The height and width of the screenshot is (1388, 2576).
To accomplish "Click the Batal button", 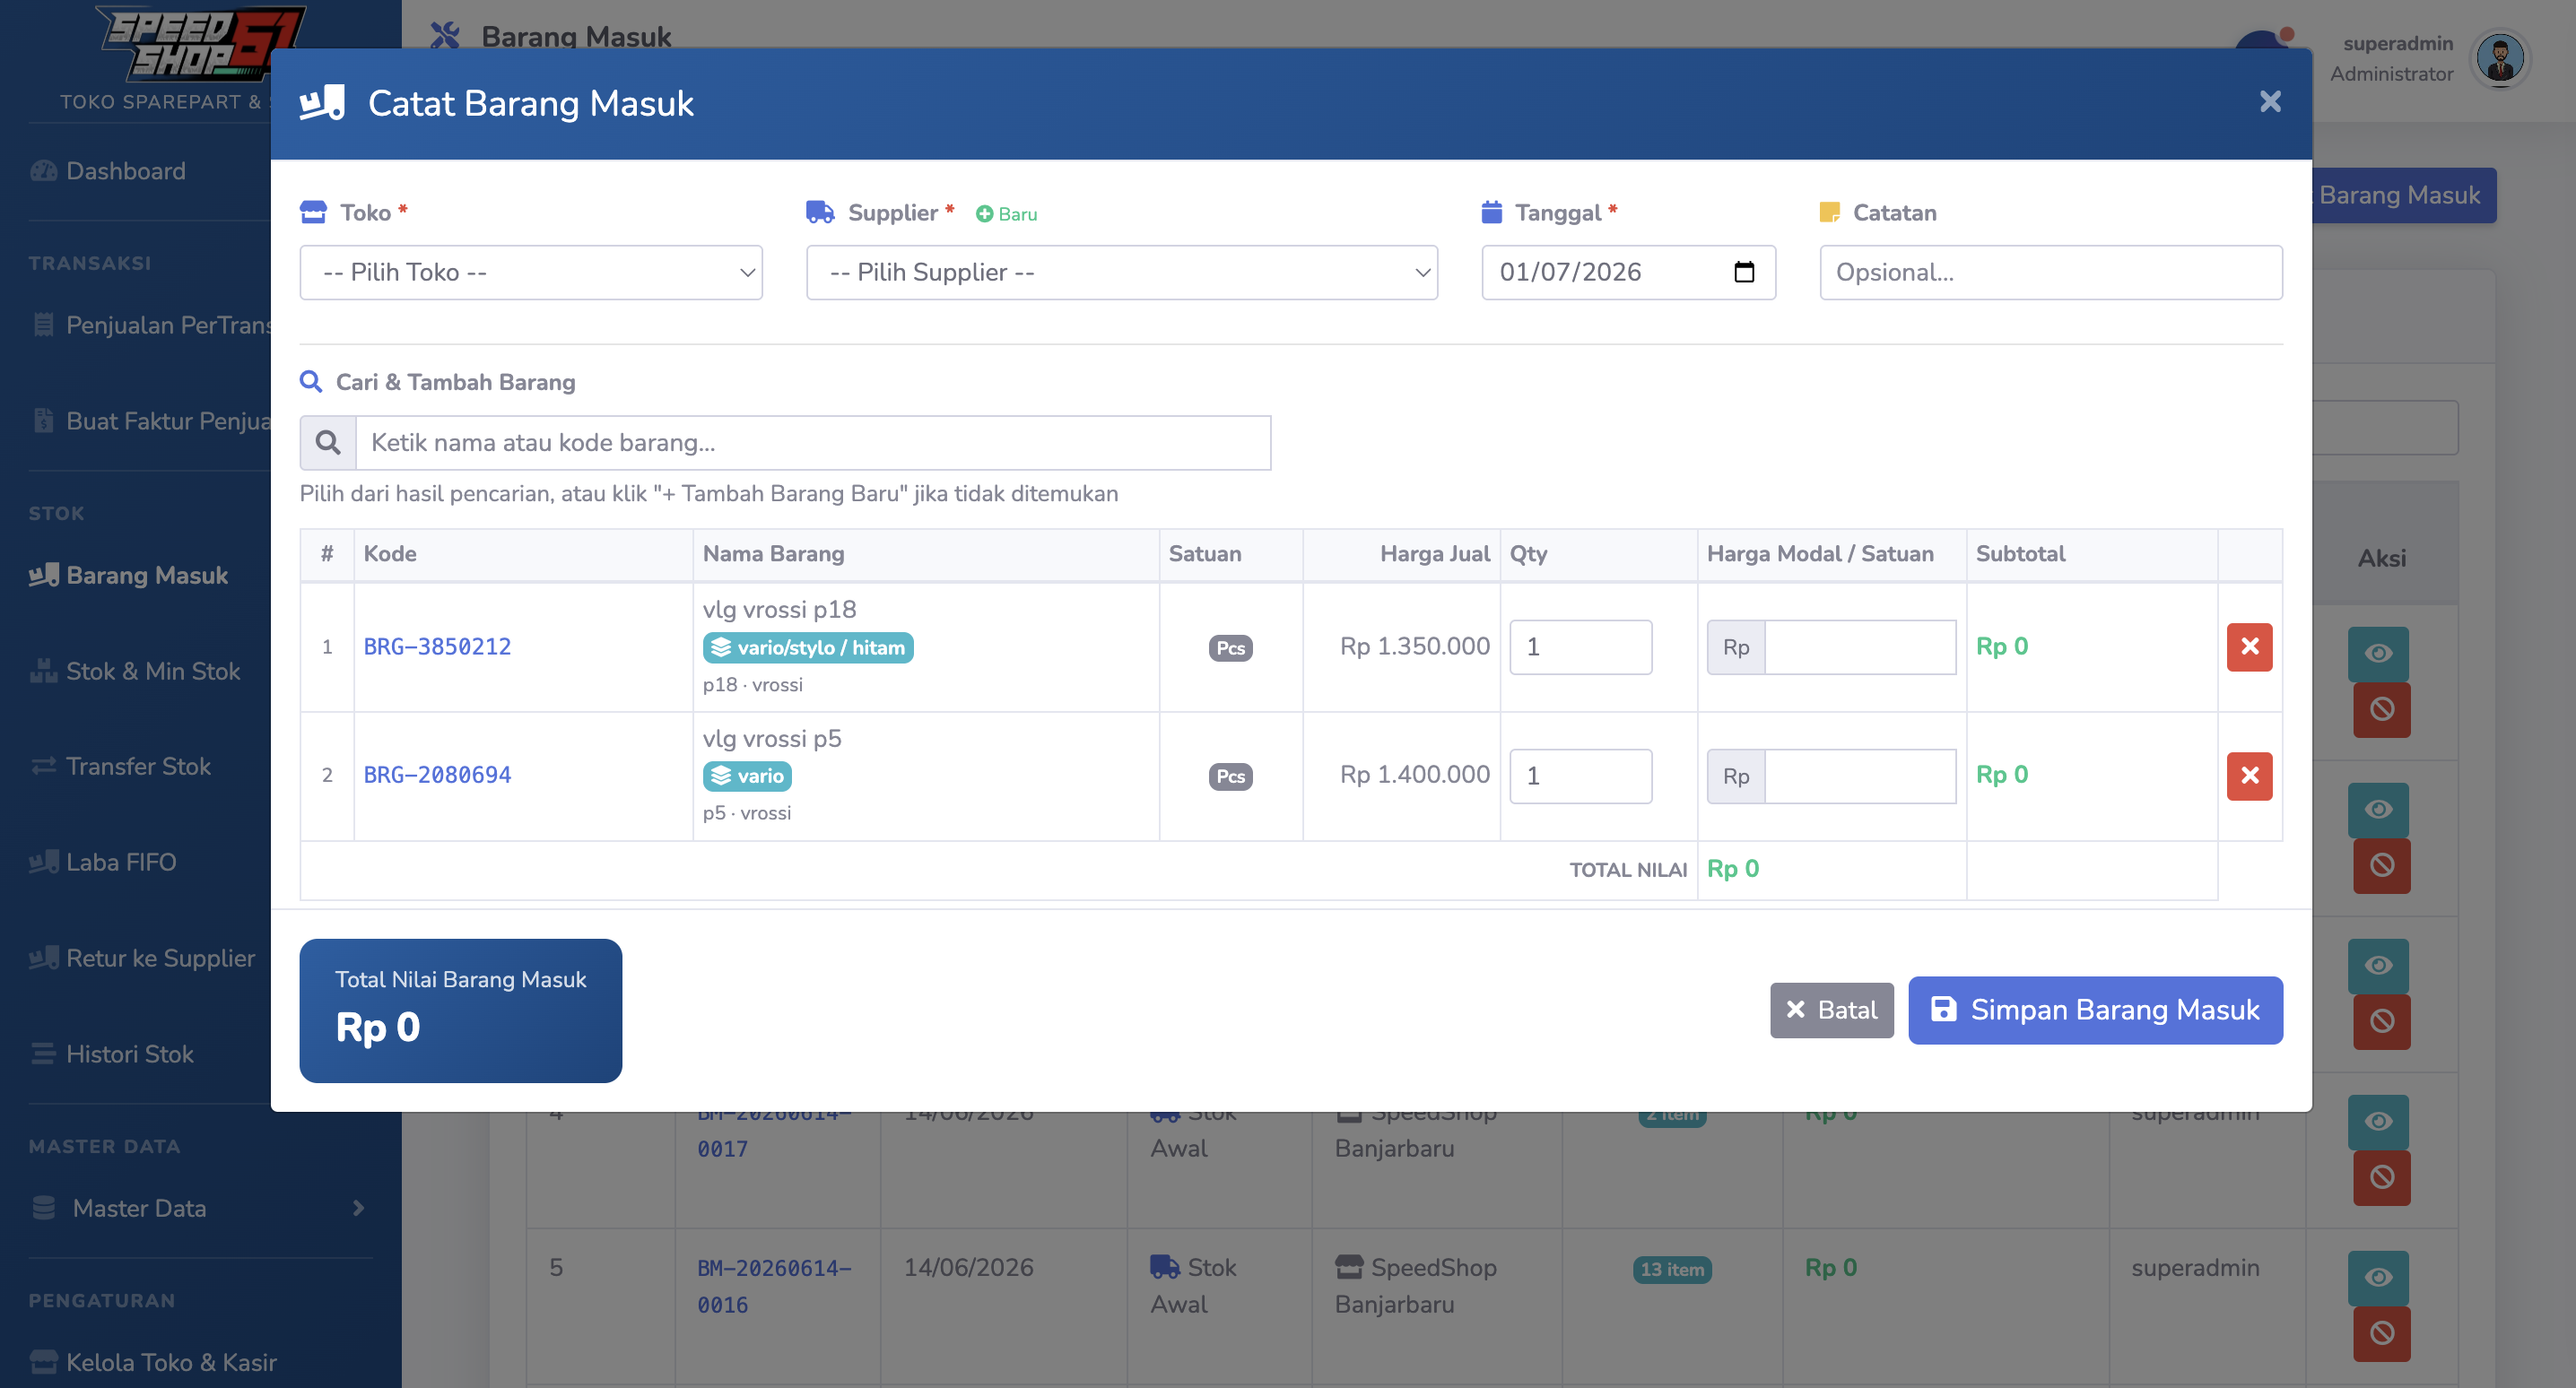I will [x=1831, y=1010].
